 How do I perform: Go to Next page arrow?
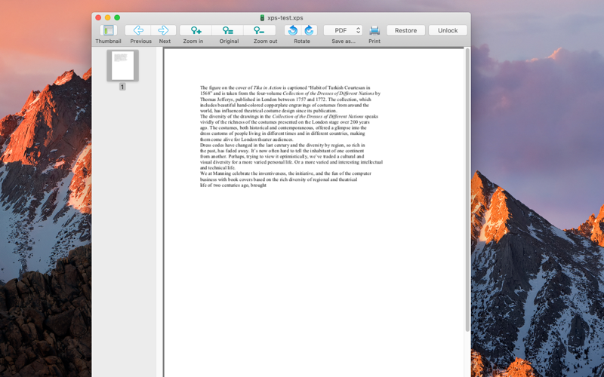(x=163, y=30)
